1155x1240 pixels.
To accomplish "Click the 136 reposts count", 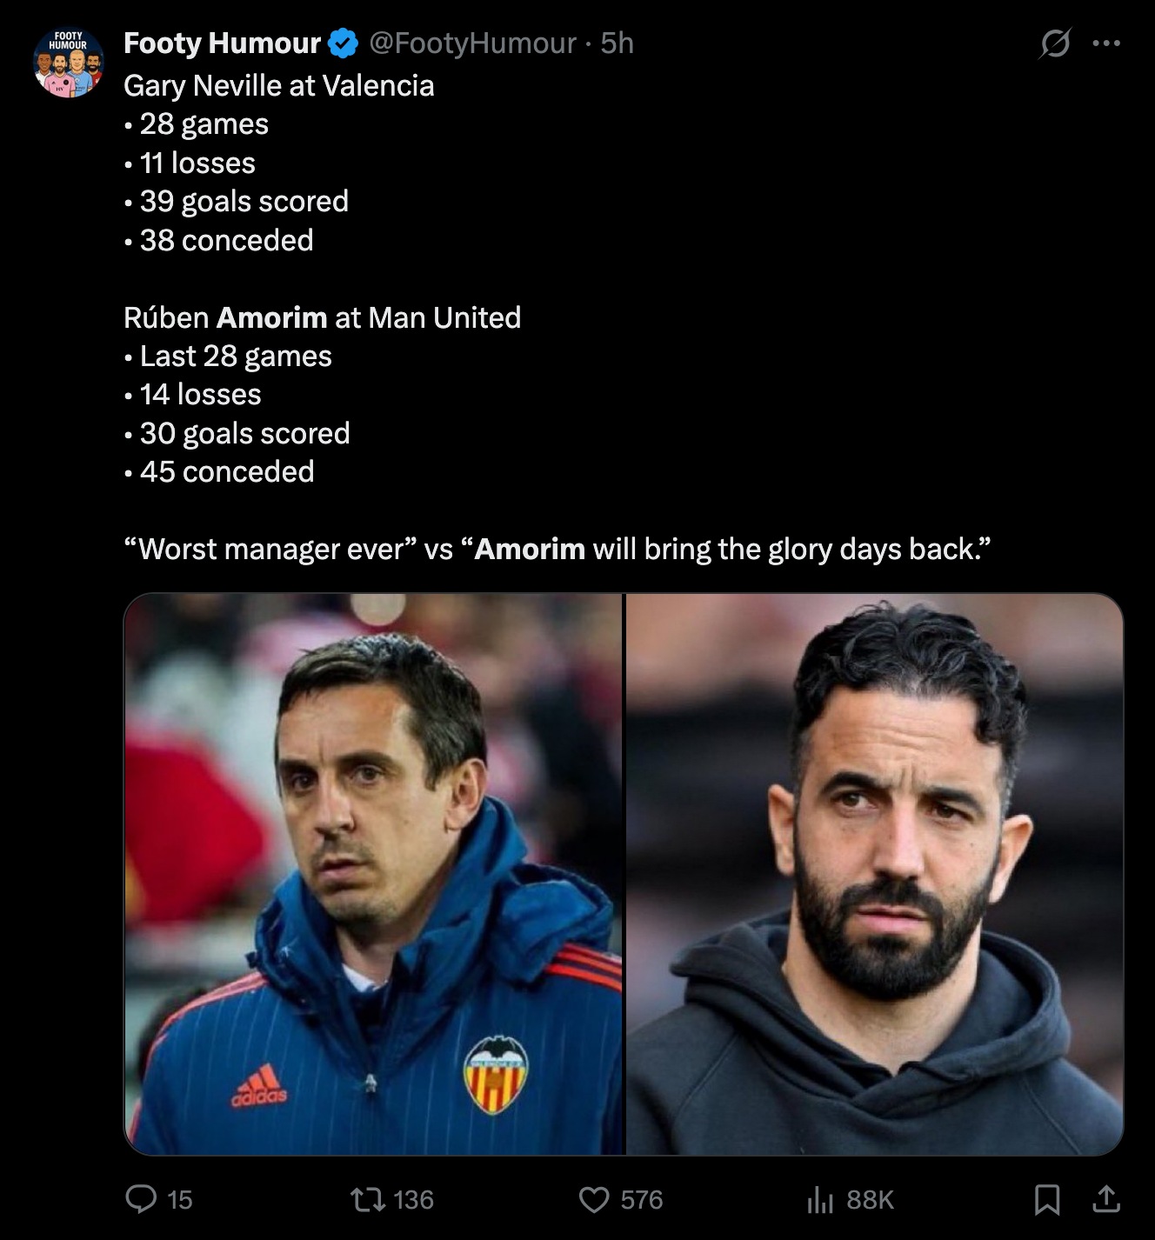I will (413, 1200).
